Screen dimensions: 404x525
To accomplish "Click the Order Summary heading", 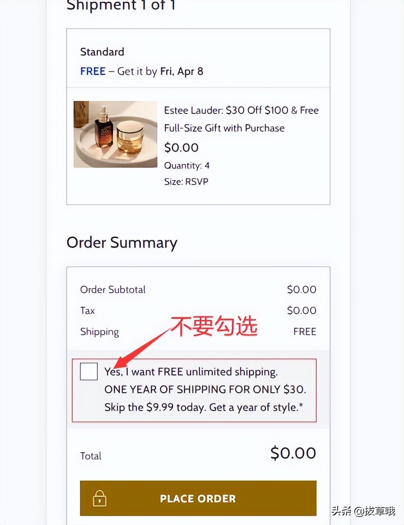I will (122, 242).
